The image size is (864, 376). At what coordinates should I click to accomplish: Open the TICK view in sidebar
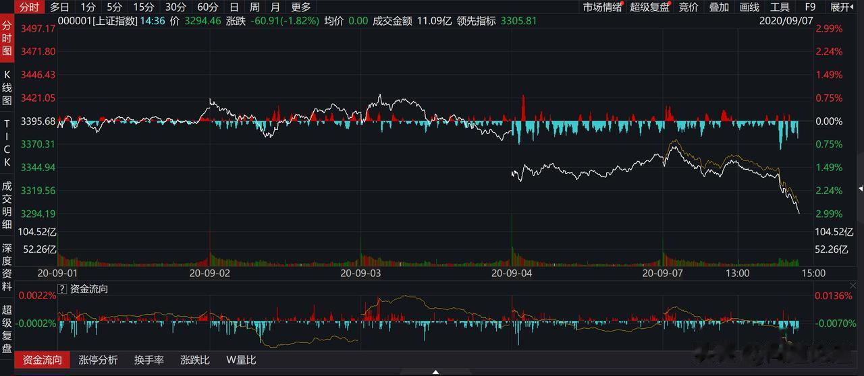(x=7, y=143)
